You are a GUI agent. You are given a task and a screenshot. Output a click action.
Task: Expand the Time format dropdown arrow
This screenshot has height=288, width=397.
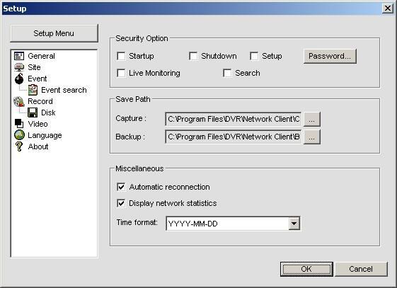294,224
